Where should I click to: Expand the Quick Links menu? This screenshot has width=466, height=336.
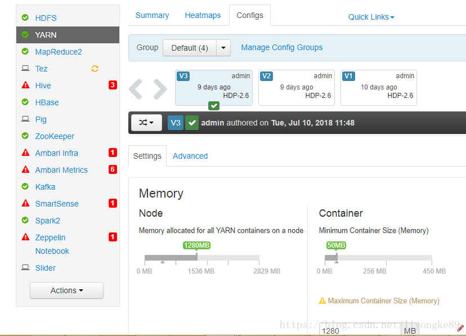point(371,17)
